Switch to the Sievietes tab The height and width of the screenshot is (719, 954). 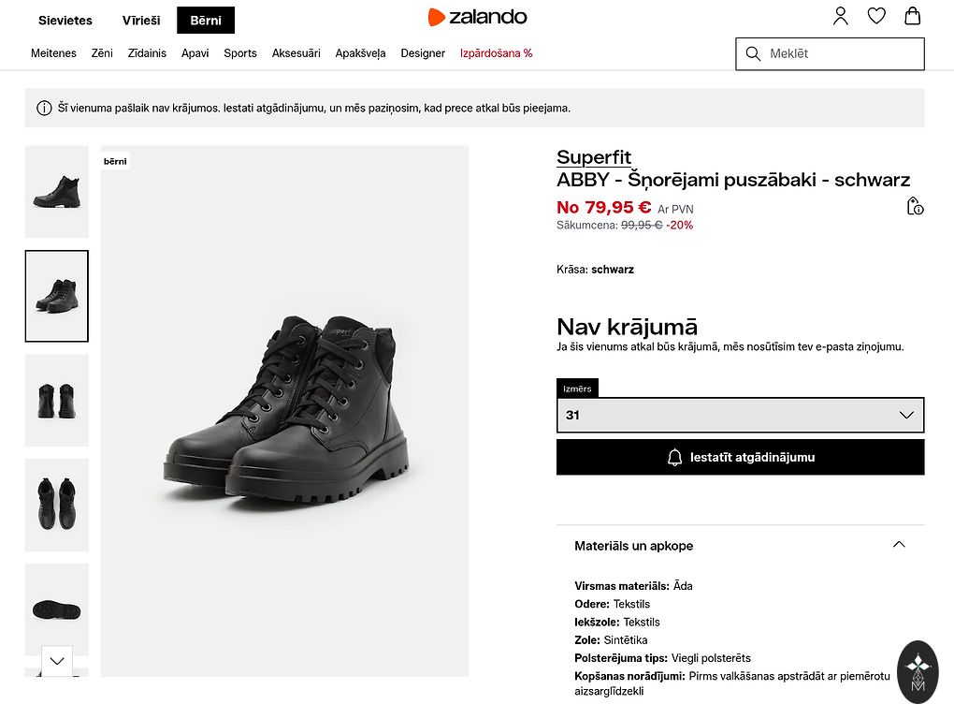point(65,21)
